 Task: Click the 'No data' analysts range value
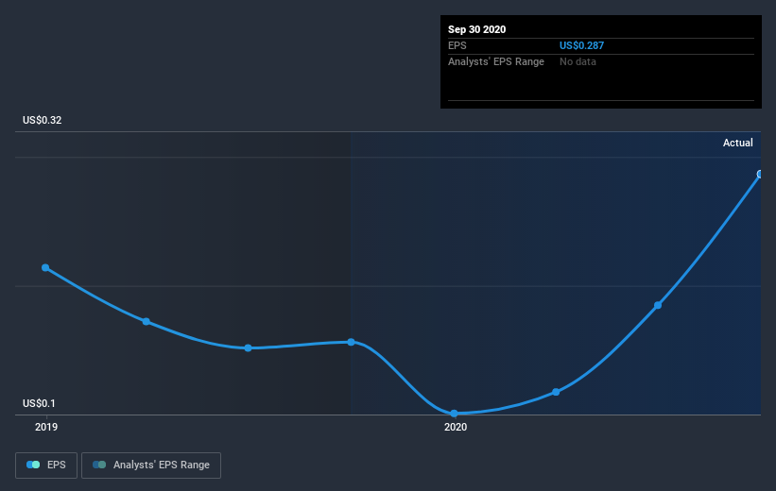tap(578, 61)
